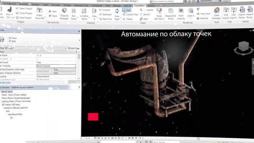Screen dimensions: 254x143
Task: Select Set Level By Point
Action: (53, 16)
